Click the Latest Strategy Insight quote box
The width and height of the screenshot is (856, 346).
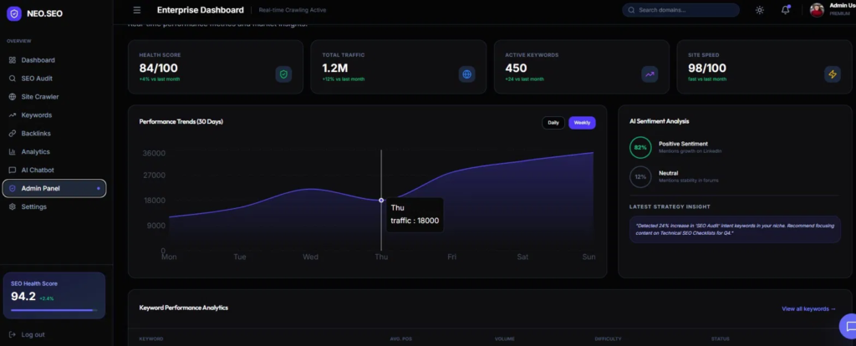pos(735,229)
